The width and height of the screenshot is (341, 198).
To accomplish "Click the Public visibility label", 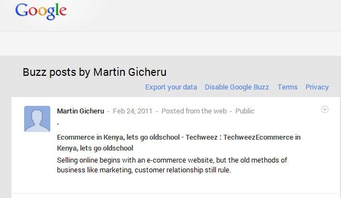I will coord(245,111).
